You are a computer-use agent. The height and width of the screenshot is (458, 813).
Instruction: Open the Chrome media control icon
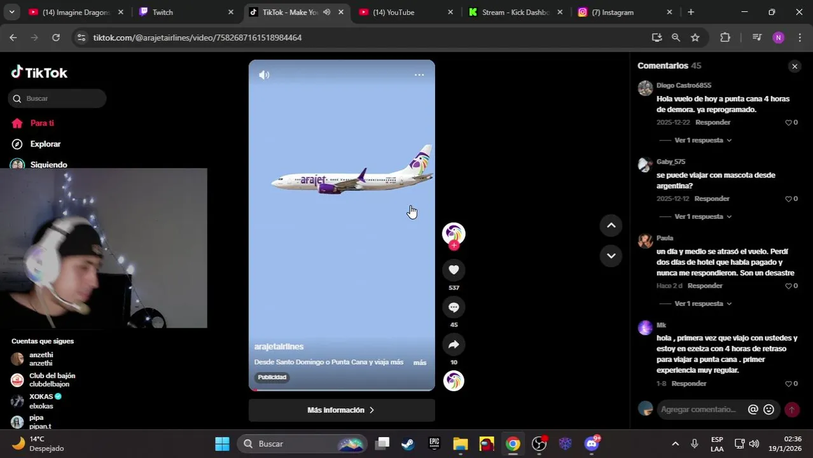[757, 38]
